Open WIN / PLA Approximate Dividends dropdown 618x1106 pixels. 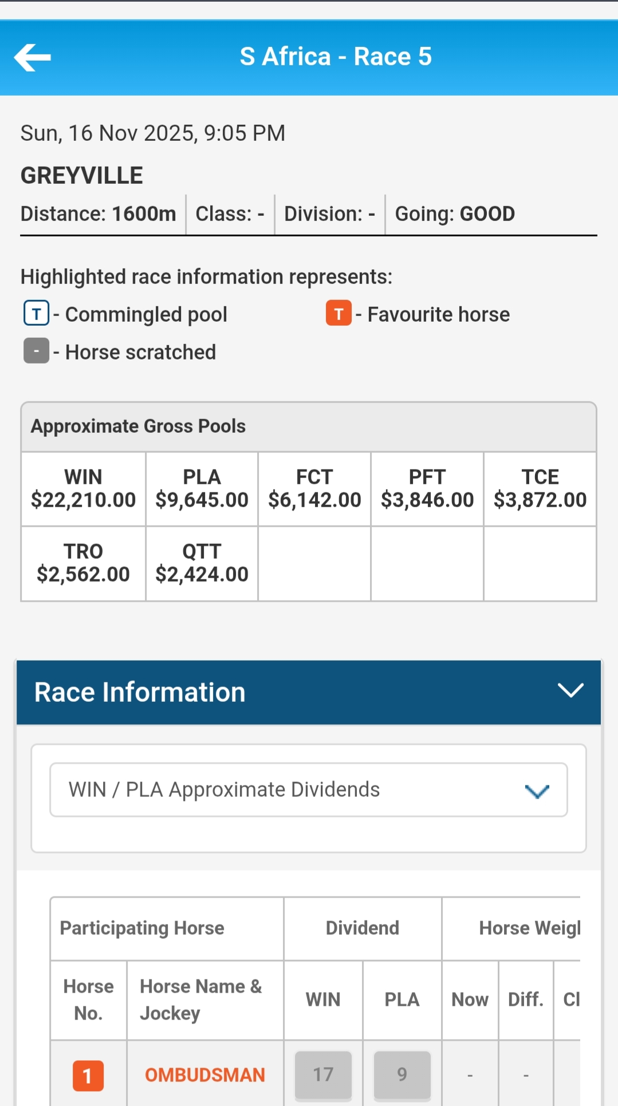[309, 790]
